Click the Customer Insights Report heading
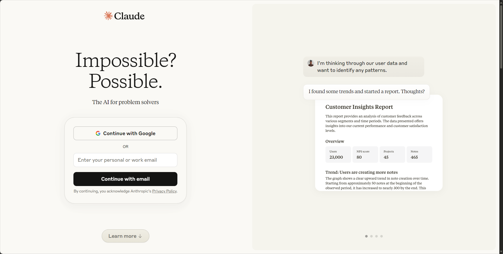This screenshot has height=254, width=503. (359, 107)
